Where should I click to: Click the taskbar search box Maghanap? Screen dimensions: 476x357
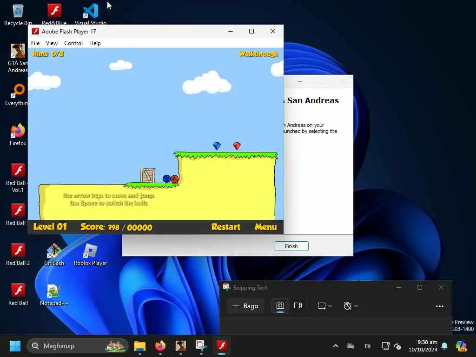[78, 346]
